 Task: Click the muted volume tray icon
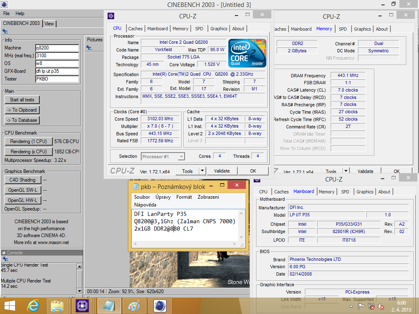coord(381,307)
